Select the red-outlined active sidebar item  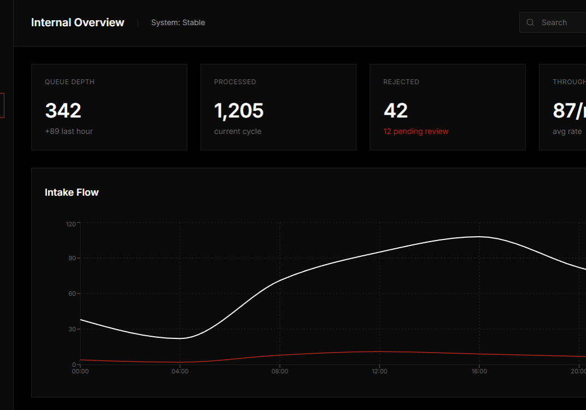coord(2,106)
